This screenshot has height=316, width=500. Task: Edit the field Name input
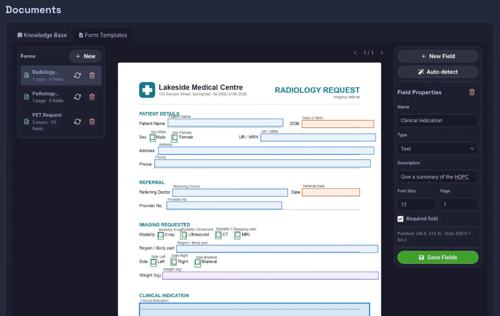tap(438, 120)
